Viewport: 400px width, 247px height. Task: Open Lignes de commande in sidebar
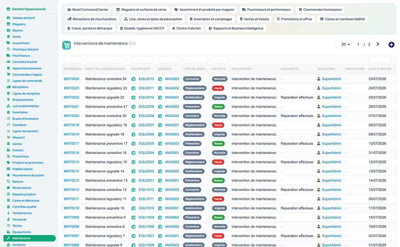click(x=27, y=81)
